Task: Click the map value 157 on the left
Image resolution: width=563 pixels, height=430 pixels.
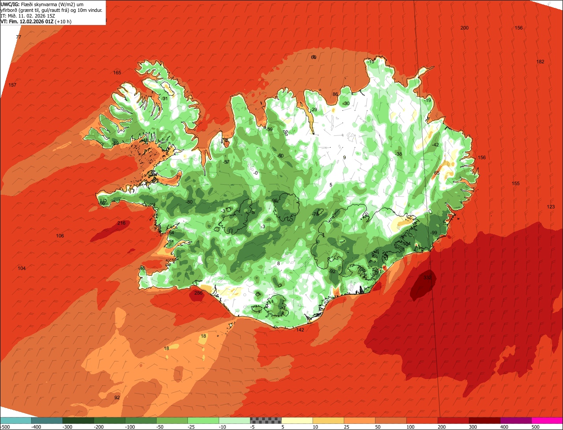Action: pos(12,85)
